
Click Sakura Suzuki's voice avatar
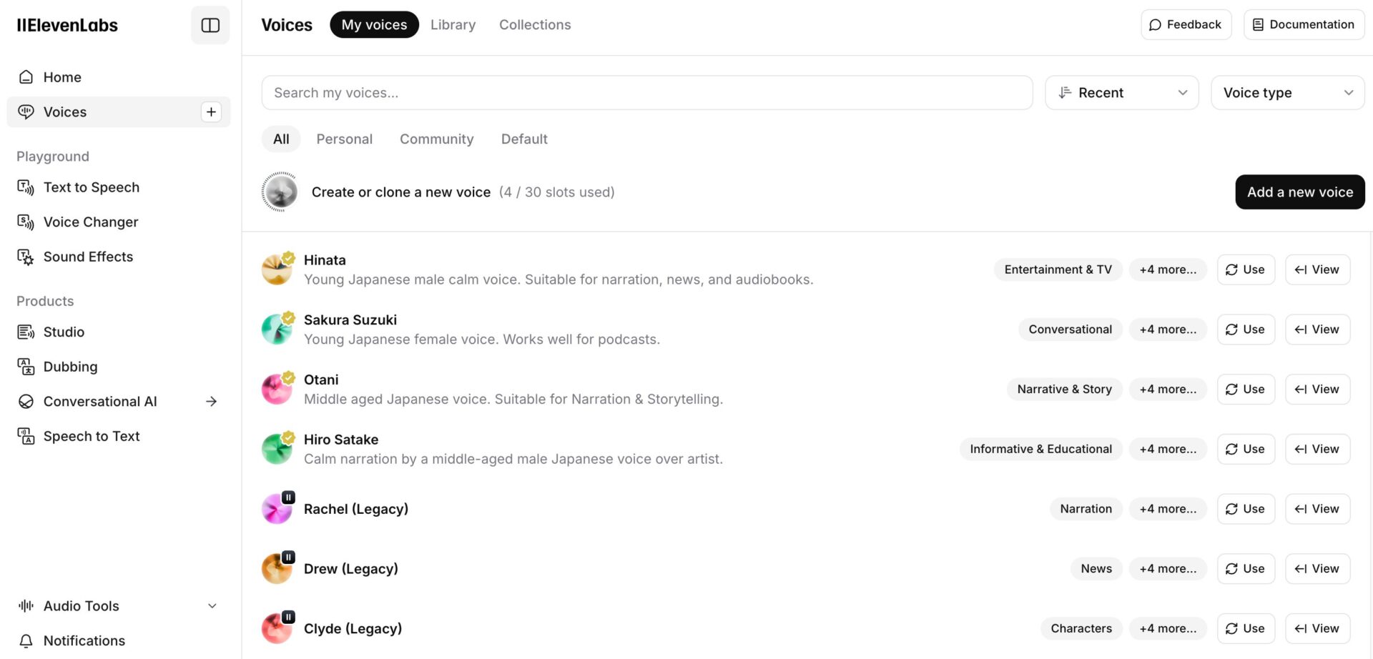[x=277, y=329]
